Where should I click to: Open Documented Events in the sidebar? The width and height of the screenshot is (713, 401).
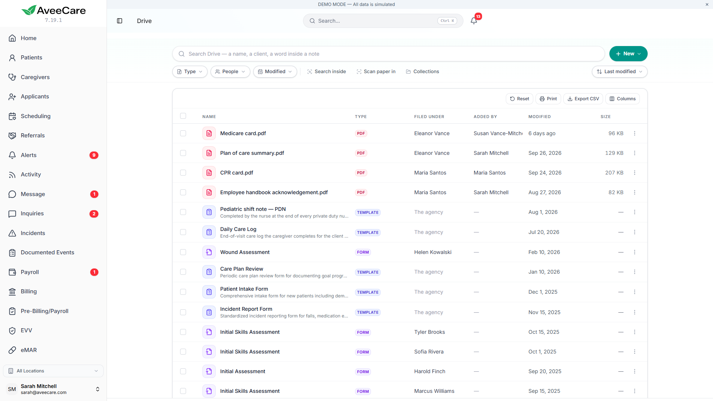pyautogui.click(x=53, y=252)
